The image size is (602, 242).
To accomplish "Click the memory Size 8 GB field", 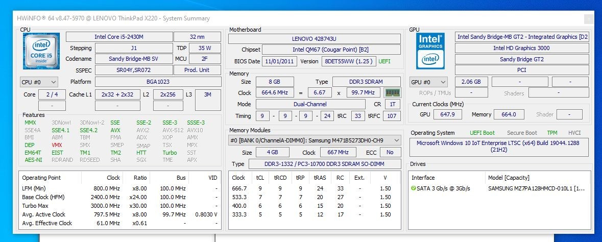I will tap(275, 82).
